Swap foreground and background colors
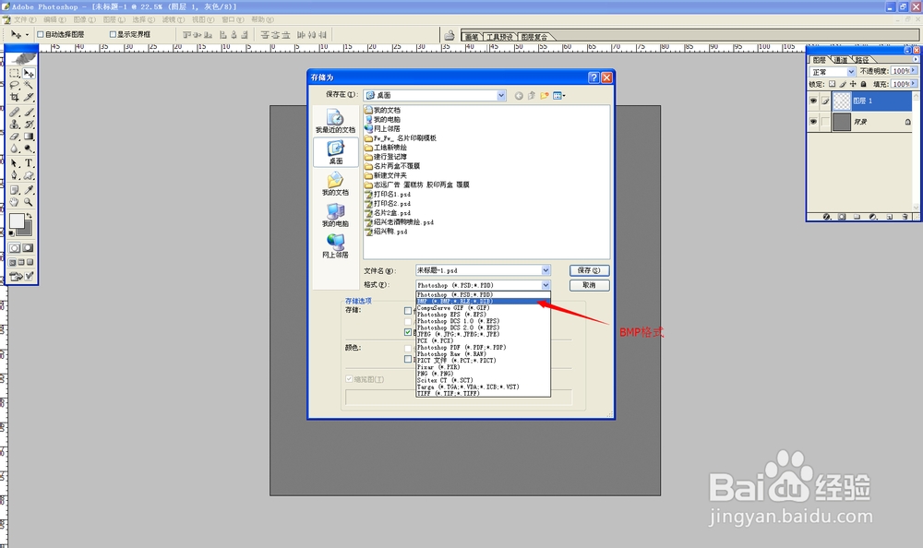 pyautogui.click(x=29, y=216)
